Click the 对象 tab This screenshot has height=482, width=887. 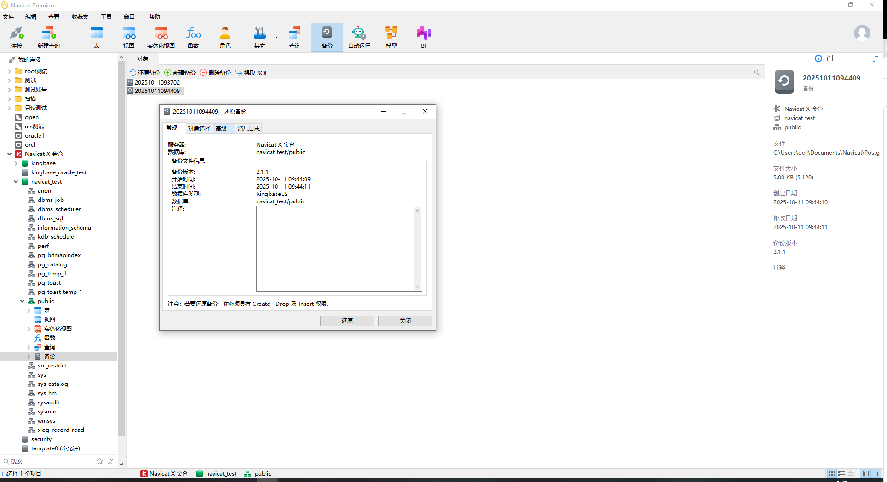pyautogui.click(x=143, y=59)
